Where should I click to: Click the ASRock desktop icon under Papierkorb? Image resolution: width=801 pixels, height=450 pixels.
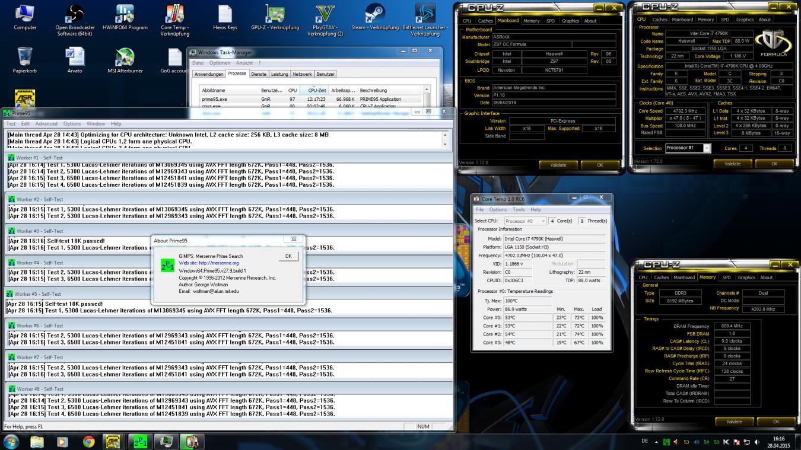[24, 98]
